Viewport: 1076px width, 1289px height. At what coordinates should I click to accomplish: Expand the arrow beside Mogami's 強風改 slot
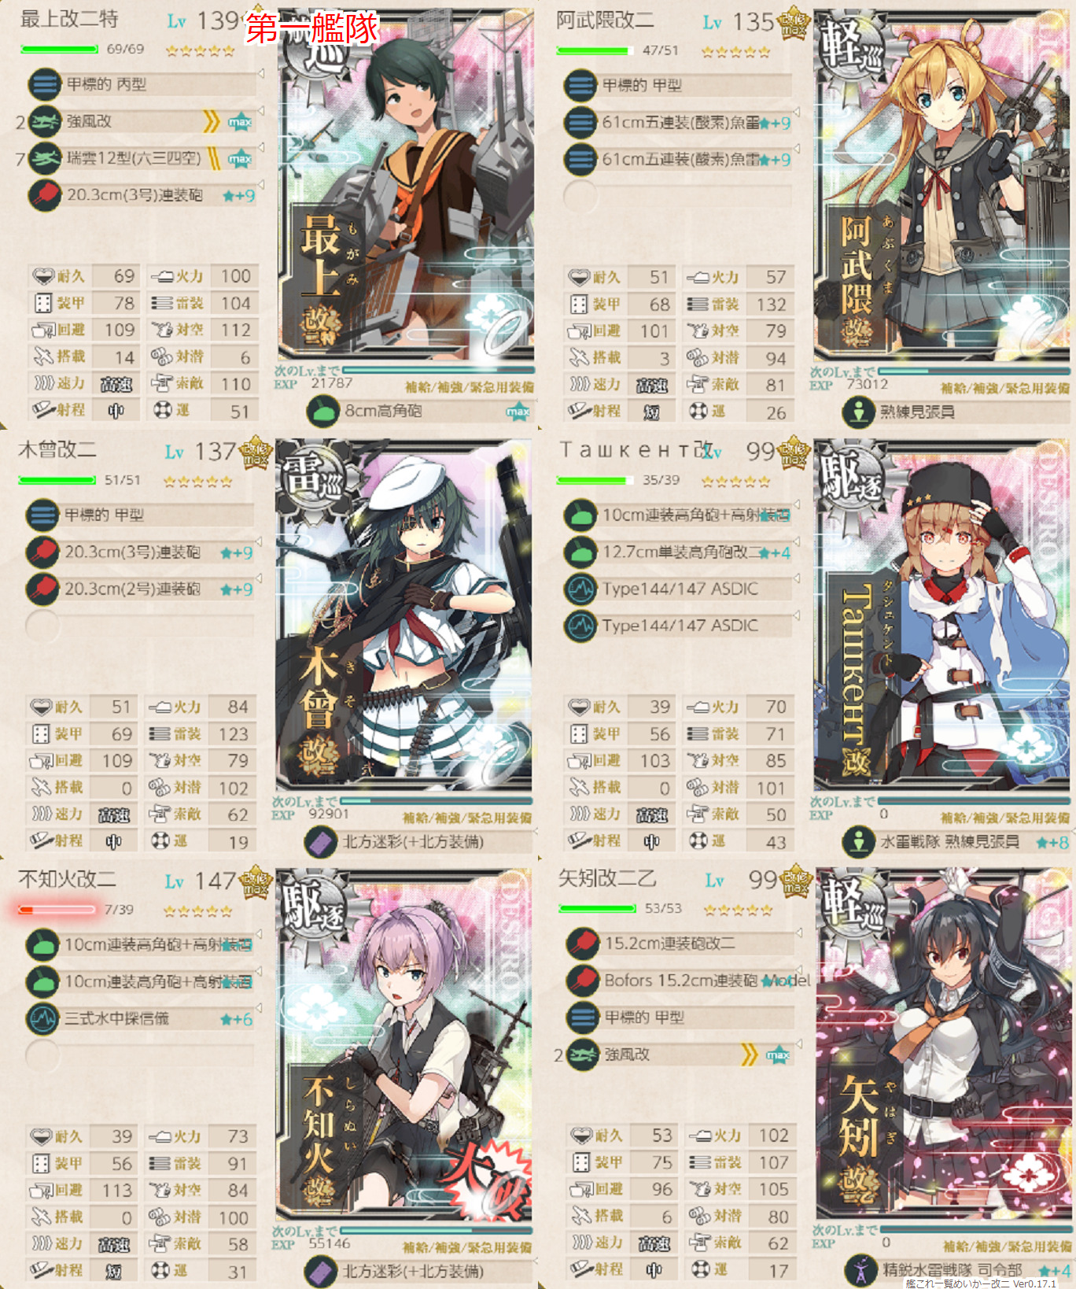coord(261,110)
